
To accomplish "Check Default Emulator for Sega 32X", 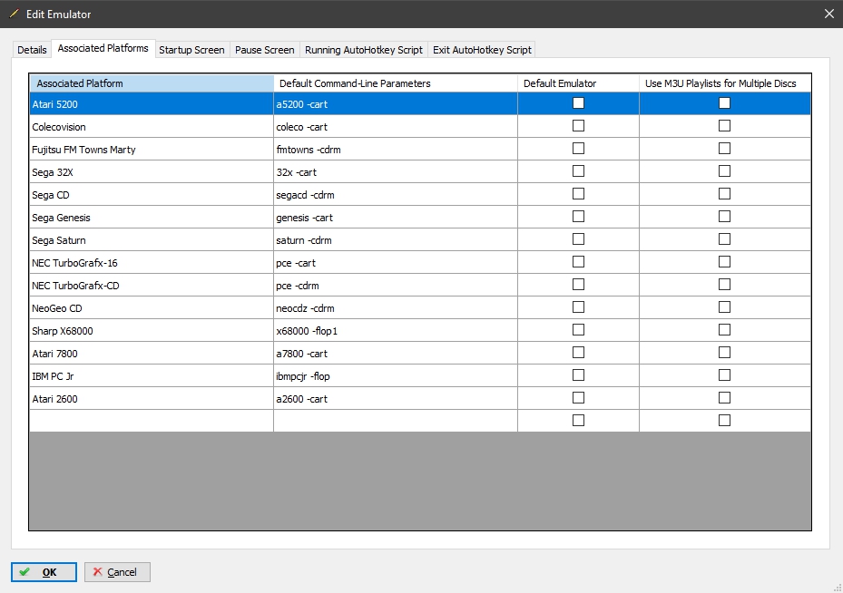I will click(579, 170).
